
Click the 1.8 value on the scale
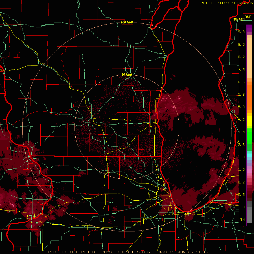coord(241,157)
